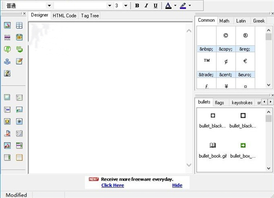Insert a radio button form element icon

coord(19,121)
